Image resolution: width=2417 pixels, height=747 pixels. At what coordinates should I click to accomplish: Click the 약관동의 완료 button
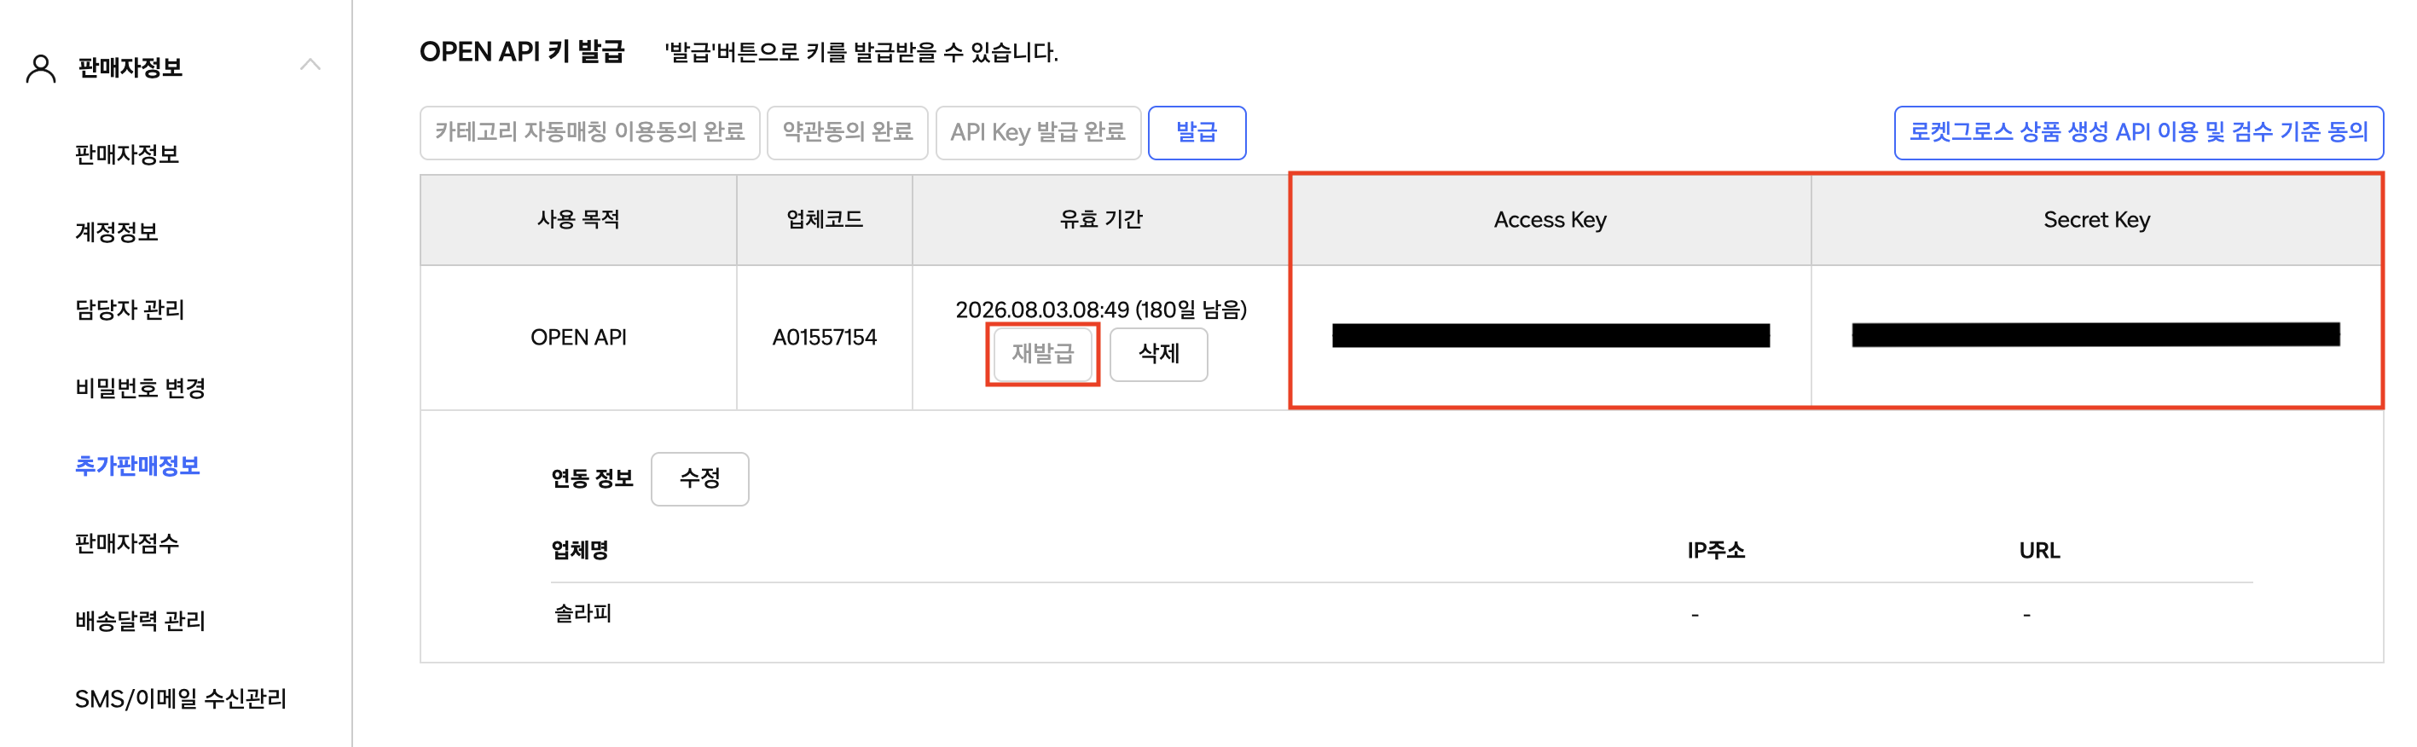tap(847, 132)
